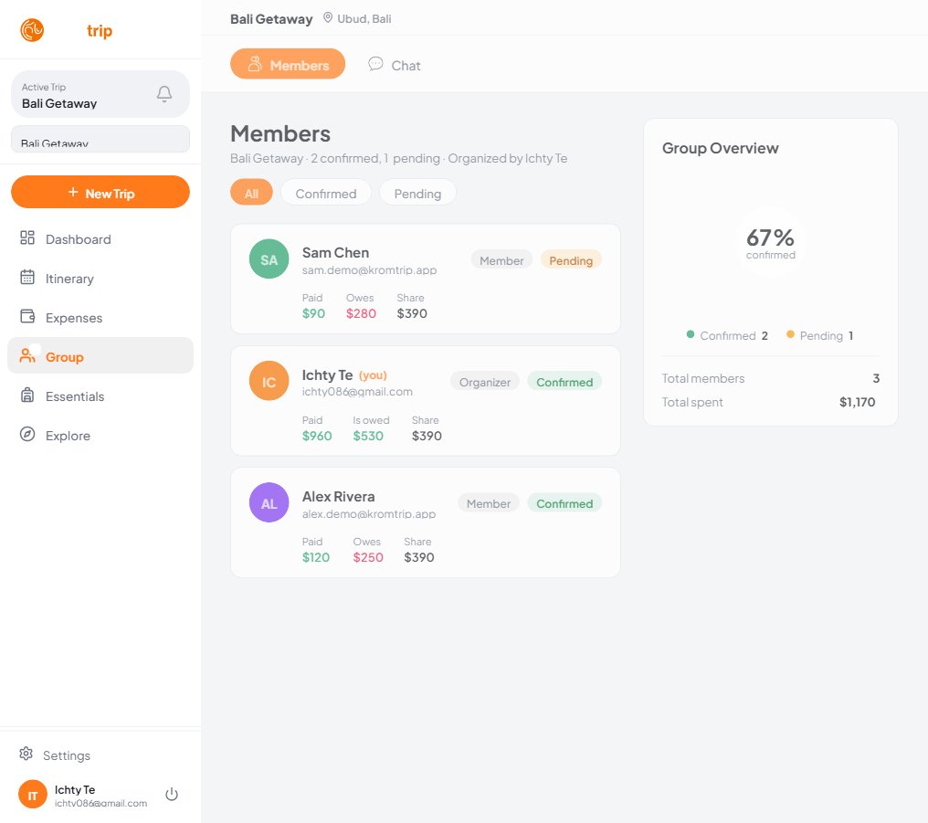Select Bali Getaway in the trip list
The width and height of the screenshot is (928, 823).
100,140
